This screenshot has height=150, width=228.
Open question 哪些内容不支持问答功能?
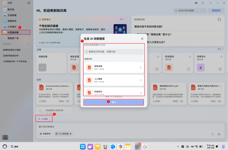point(148,27)
